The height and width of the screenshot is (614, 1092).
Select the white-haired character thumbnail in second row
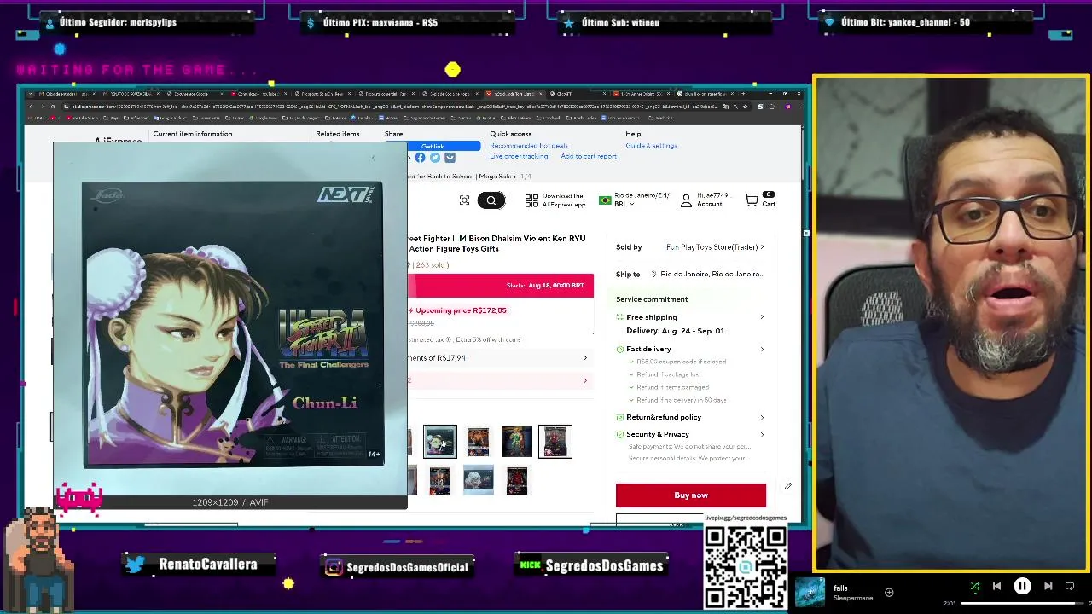[478, 480]
